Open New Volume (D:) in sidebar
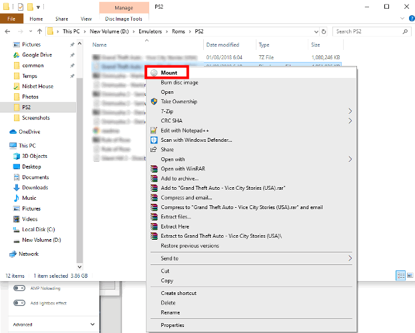The height and width of the screenshot is (333, 415). 41,240
